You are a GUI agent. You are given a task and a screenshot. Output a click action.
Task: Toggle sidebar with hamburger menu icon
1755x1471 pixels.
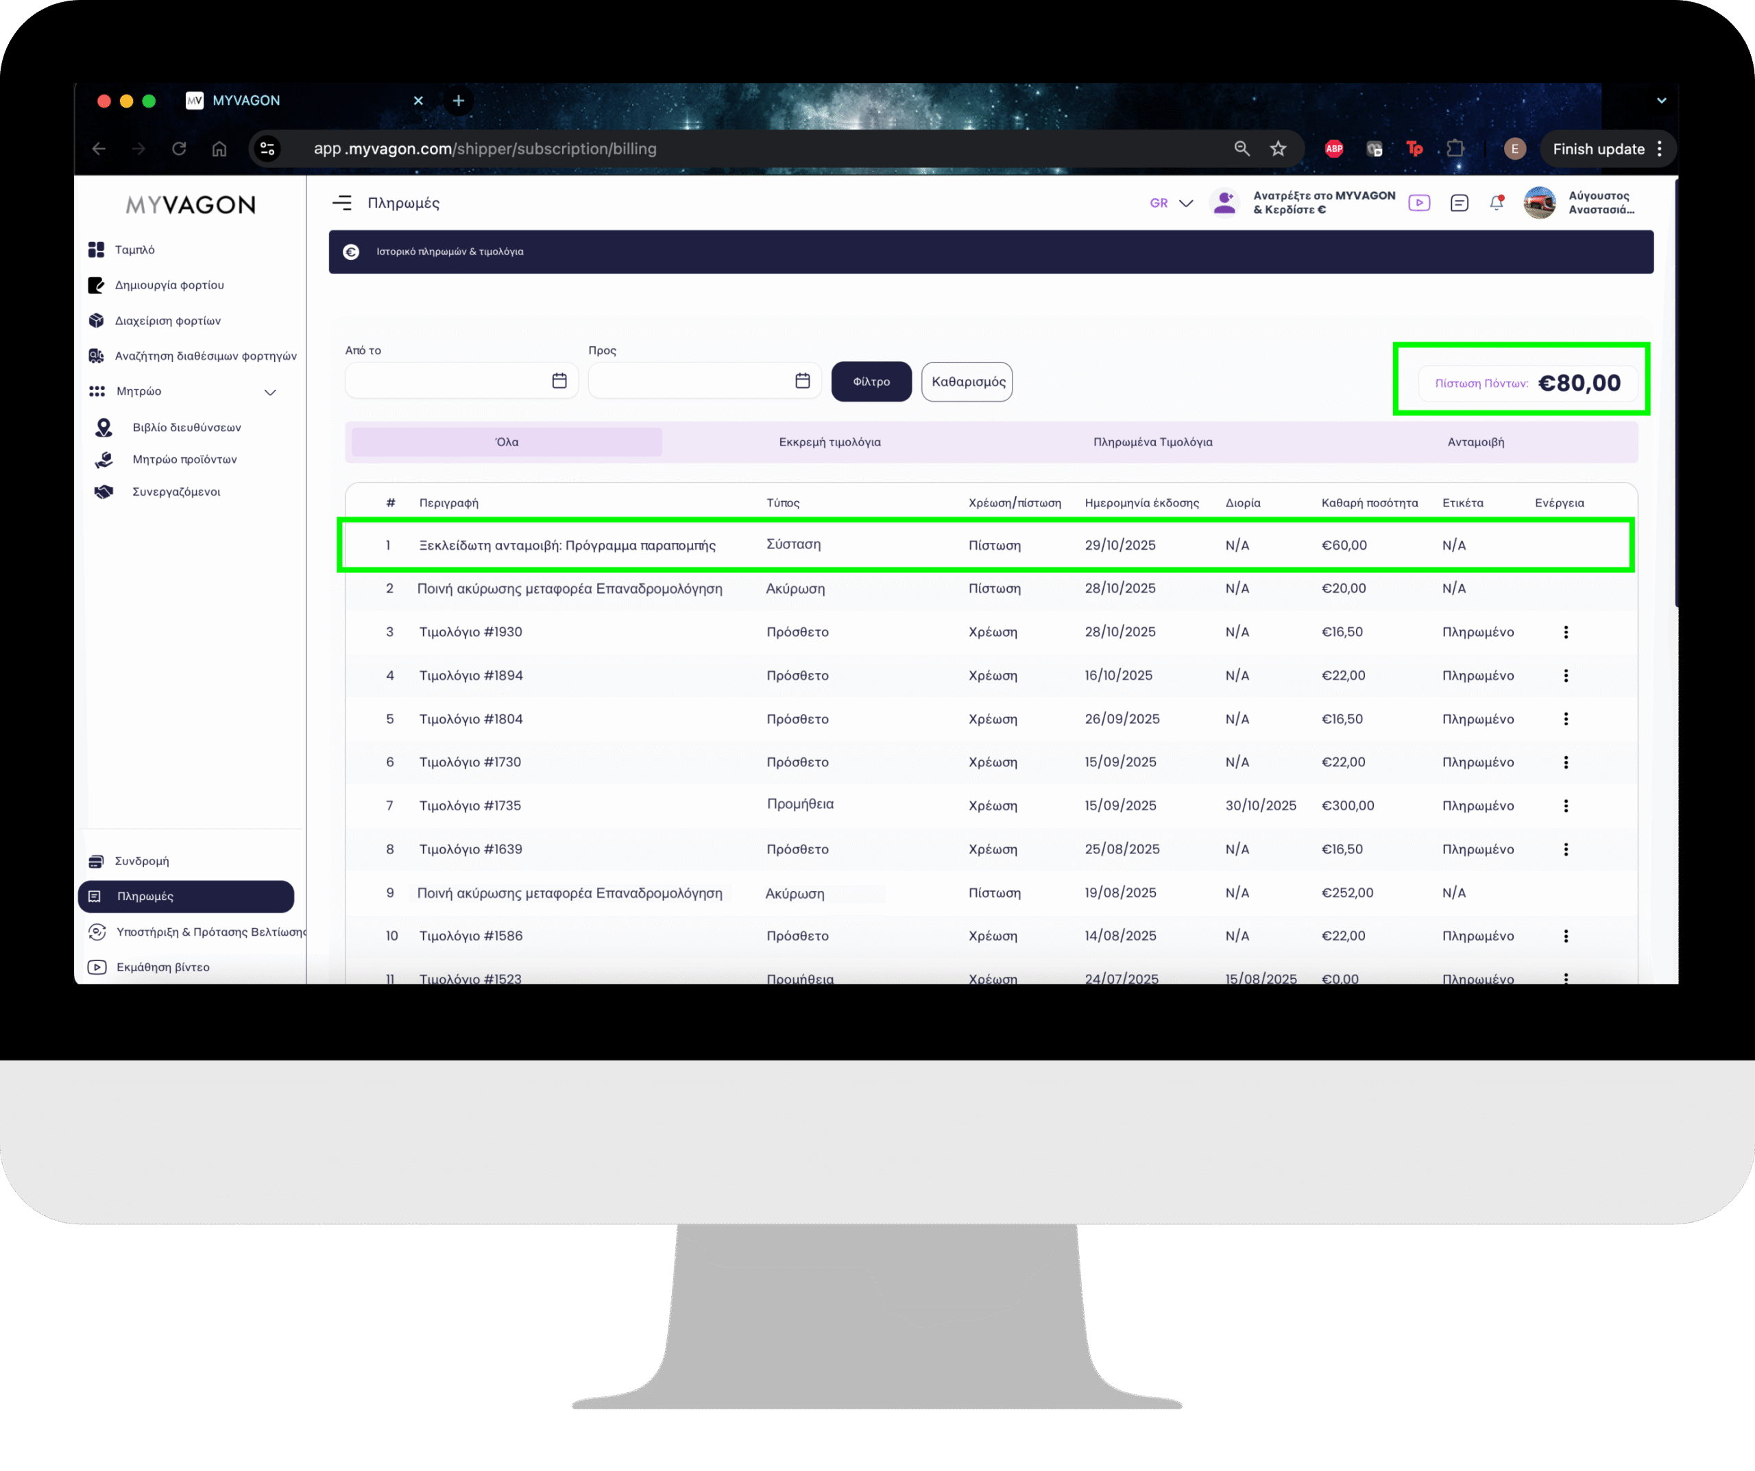tap(342, 203)
